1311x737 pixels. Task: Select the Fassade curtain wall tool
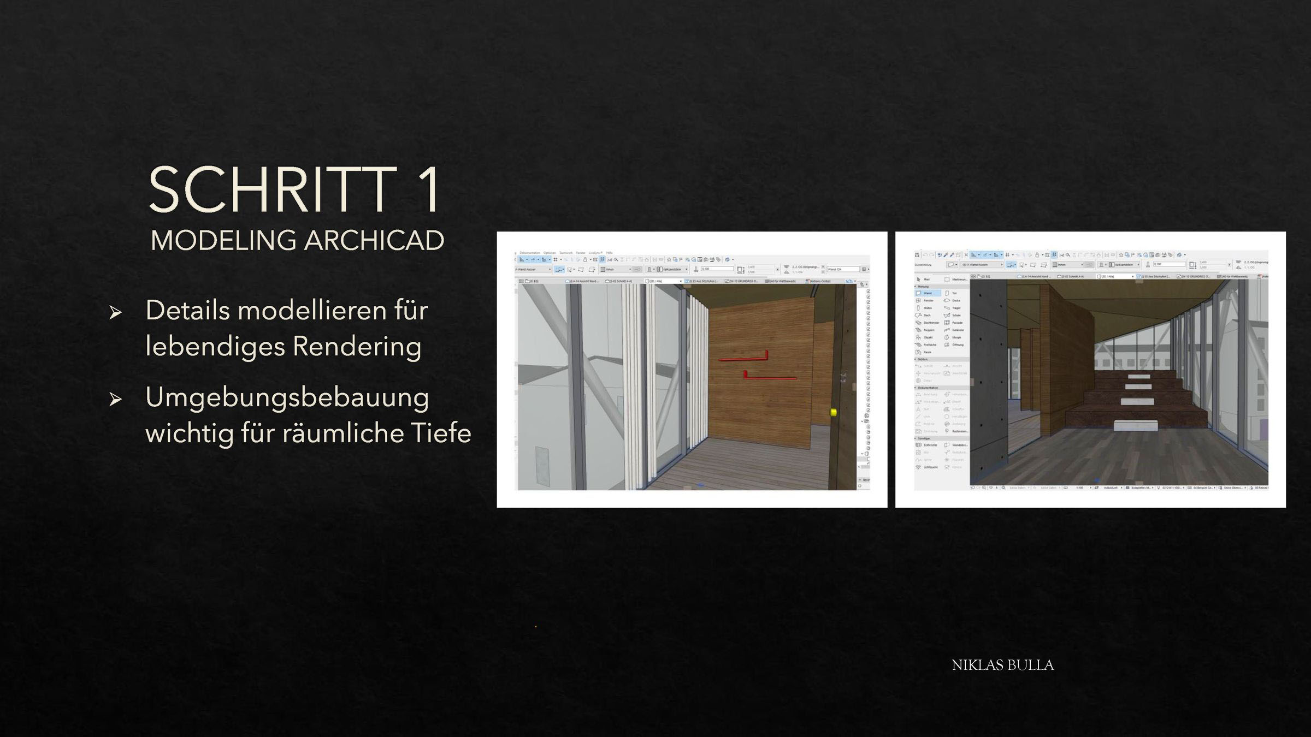point(953,323)
